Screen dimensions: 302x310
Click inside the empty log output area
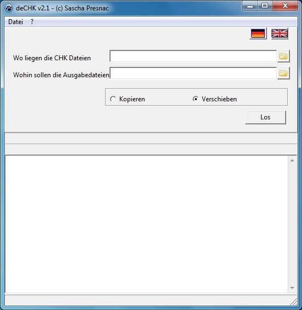coord(147,224)
